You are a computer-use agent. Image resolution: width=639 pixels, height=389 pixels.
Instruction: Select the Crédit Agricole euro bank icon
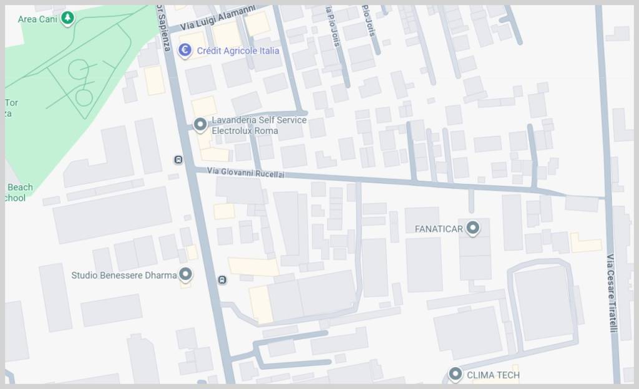(x=185, y=50)
